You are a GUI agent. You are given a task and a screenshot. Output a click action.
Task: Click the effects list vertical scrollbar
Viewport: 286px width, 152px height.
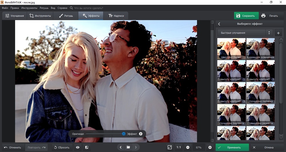[x=281, y=73]
